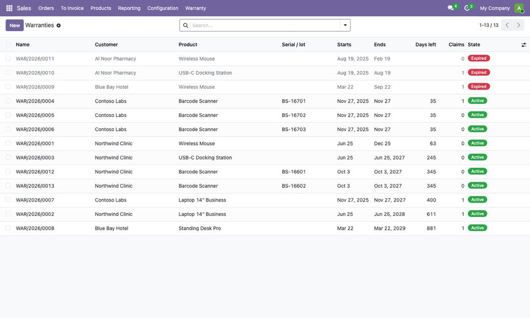Sort by the Customer column header
530x318 pixels.
click(x=107, y=45)
